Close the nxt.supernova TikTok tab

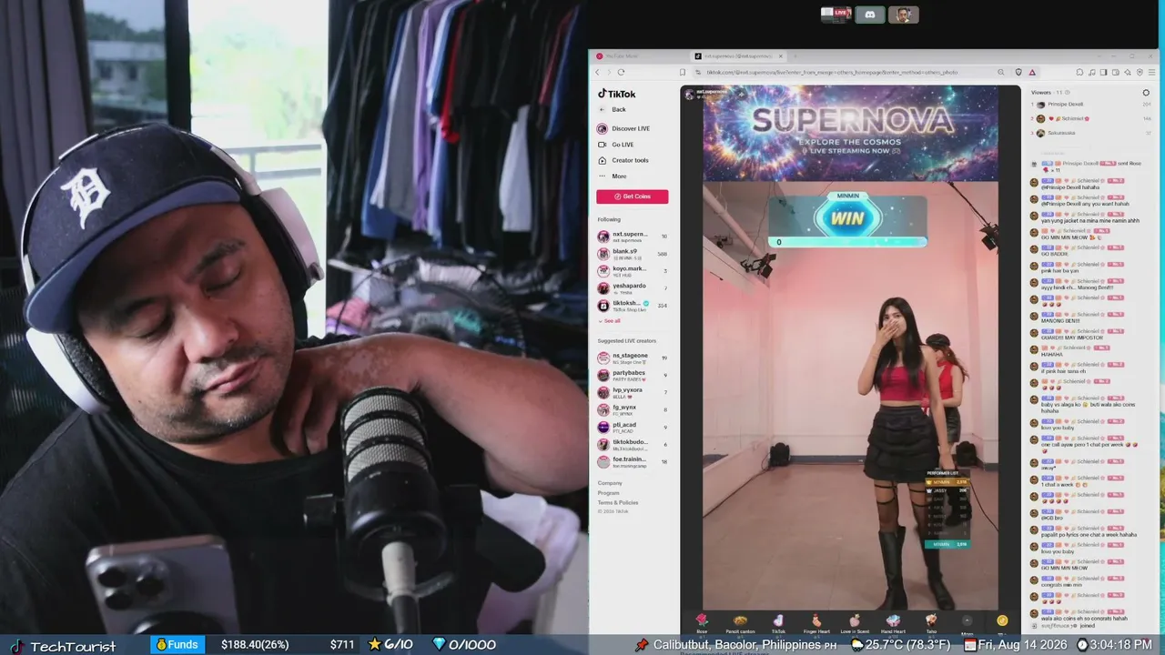(781, 56)
